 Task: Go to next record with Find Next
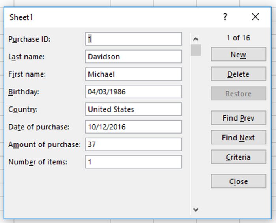(x=238, y=138)
